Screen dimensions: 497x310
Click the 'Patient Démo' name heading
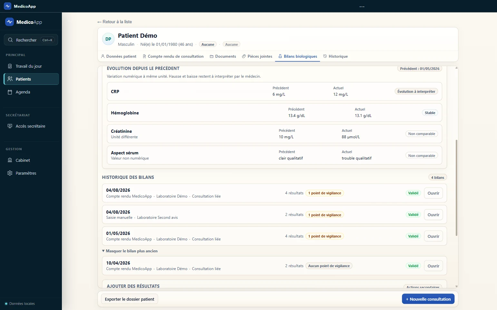pyautogui.click(x=138, y=35)
